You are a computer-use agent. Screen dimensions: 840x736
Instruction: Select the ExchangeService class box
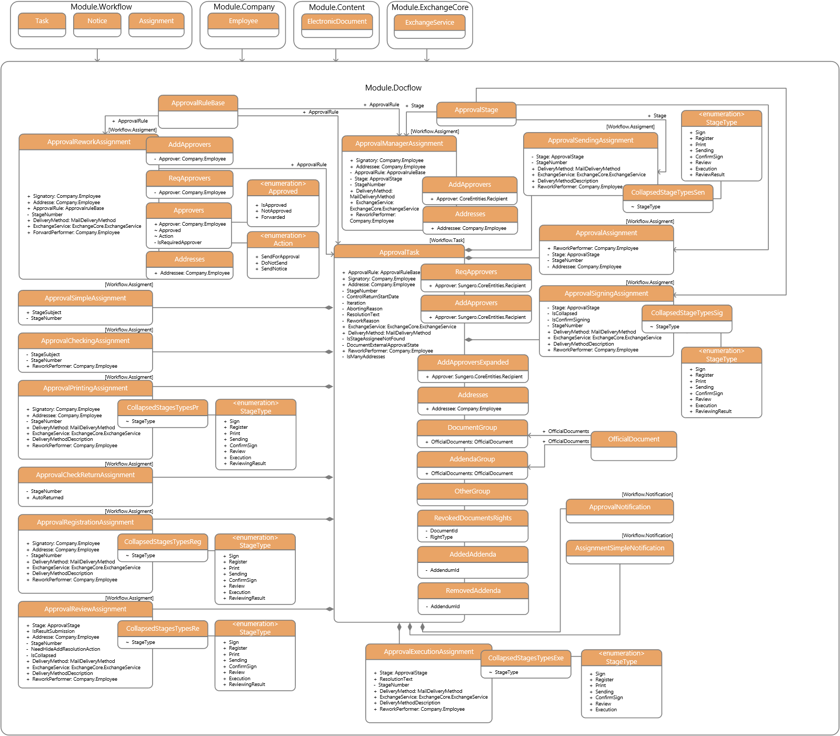[x=429, y=23]
